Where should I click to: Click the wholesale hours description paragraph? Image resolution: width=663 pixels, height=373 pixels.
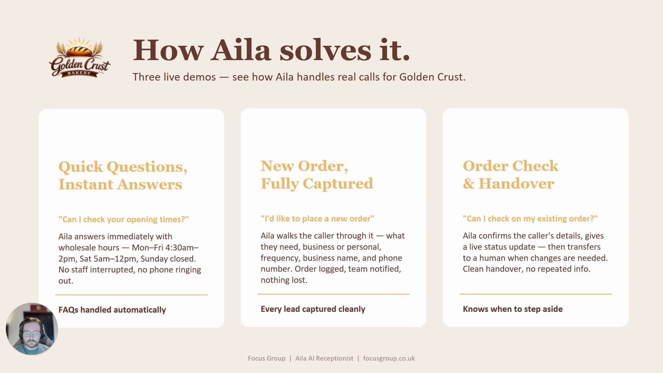click(x=130, y=258)
